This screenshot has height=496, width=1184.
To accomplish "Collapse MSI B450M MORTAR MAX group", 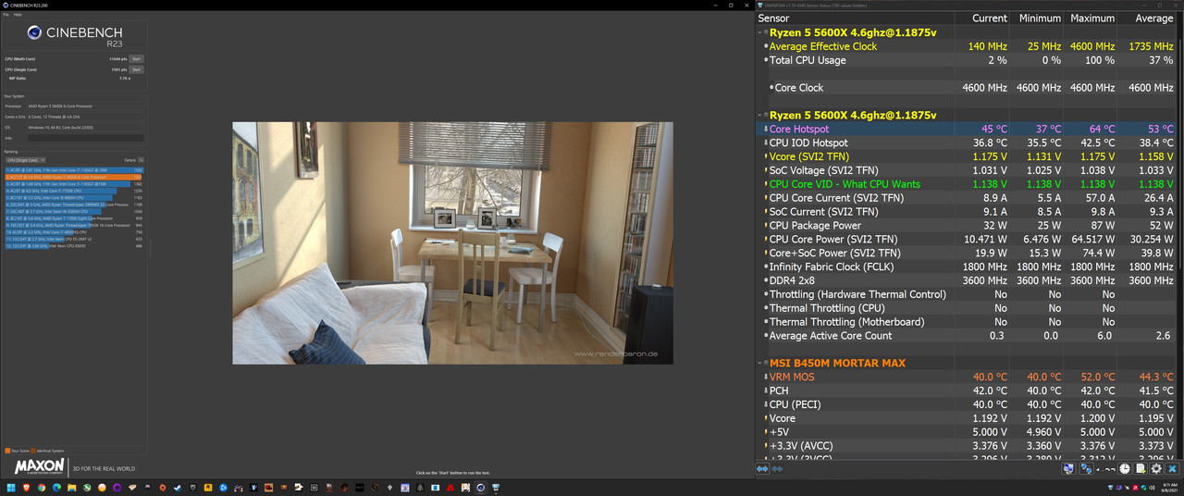I will point(760,363).
